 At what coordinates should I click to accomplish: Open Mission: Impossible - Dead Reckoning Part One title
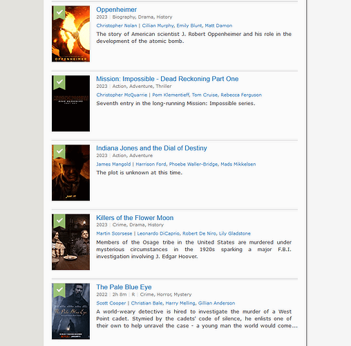click(x=167, y=79)
